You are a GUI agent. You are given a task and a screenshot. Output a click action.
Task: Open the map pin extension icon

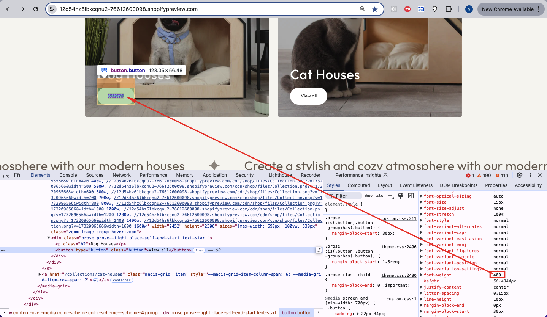tap(435, 9)
